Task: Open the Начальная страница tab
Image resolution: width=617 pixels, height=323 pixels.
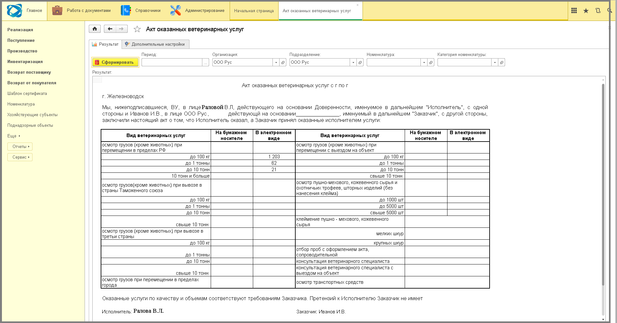Action: pyautogui.click(x=254, y=11)
